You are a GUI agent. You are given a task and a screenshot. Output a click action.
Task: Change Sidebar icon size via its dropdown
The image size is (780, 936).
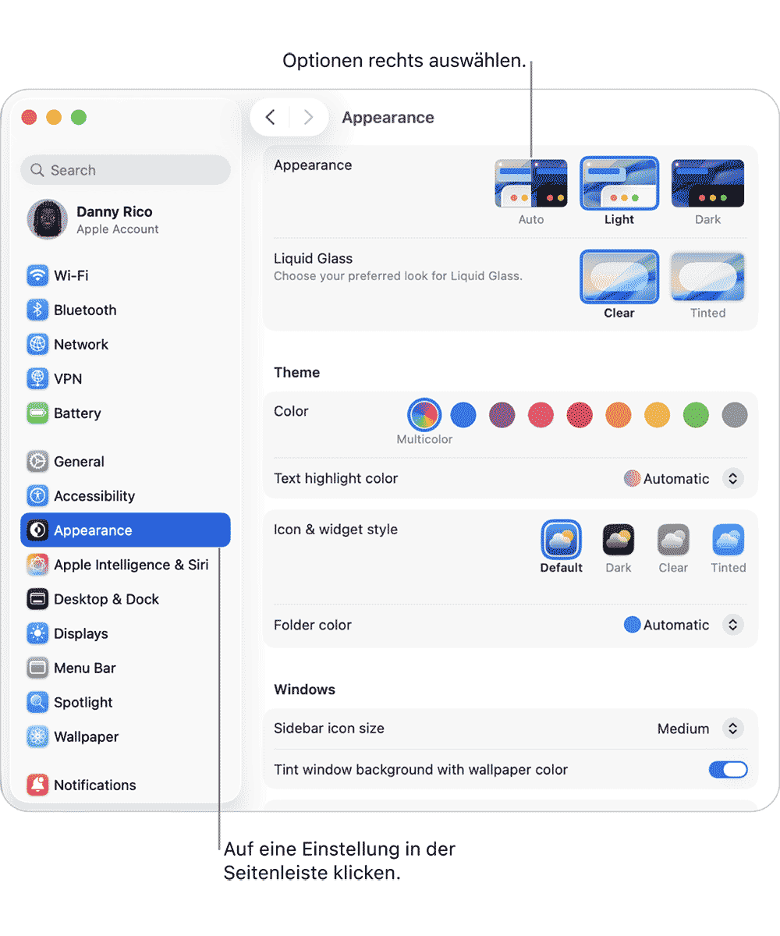pyautogui.click(x=731, y=729)
